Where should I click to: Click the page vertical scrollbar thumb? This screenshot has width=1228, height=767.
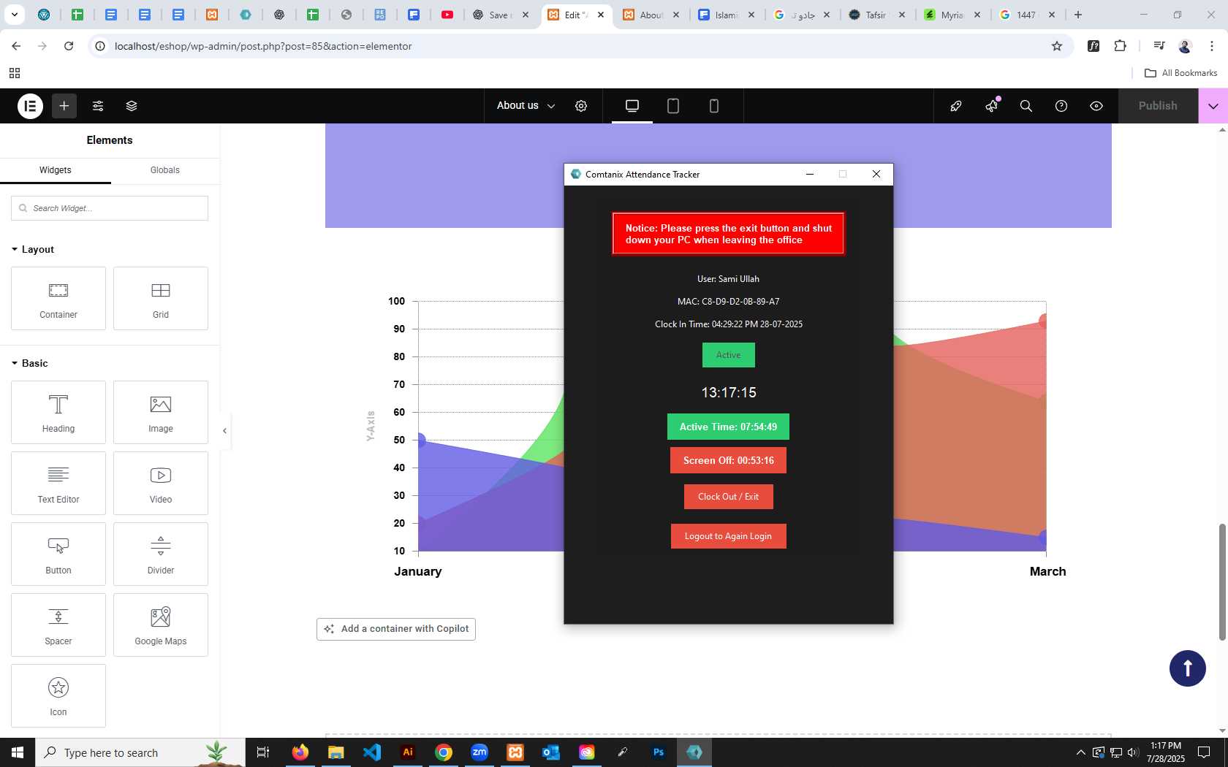(x=1221, y=581)
